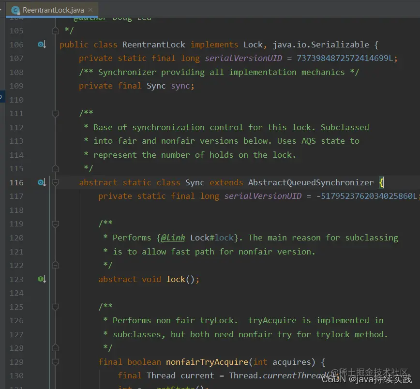Click the value -5179523762034025860L
This screenshot has width=420, height=389.
[366, 196]
